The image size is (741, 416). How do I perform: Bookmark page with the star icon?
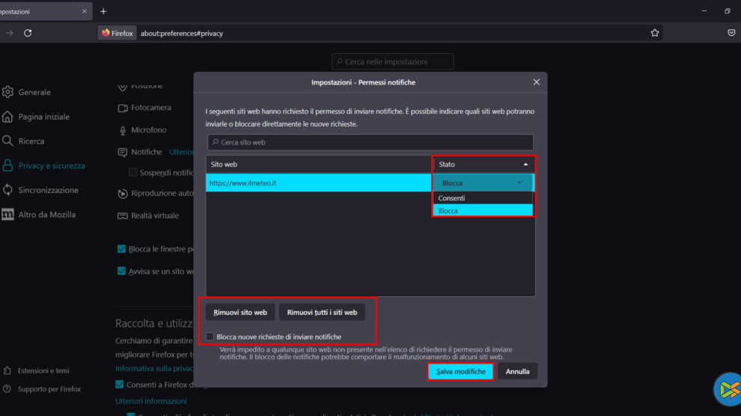coord(655,33)
